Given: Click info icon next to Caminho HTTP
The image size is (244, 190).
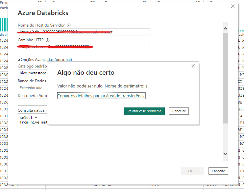Looking at the screenshot, I should [48, 40].
